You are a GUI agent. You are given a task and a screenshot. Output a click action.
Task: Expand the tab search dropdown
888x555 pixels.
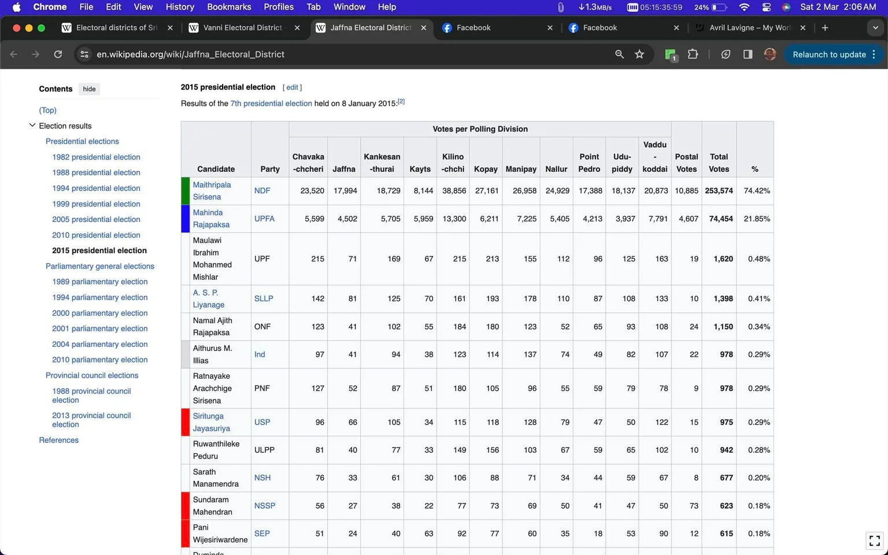point(875,28)
